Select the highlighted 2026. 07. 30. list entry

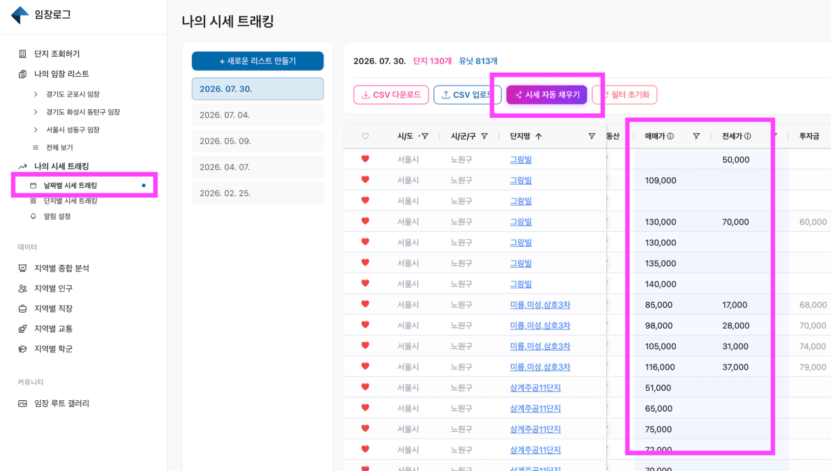pyautogui.click(x=257, y=89)
